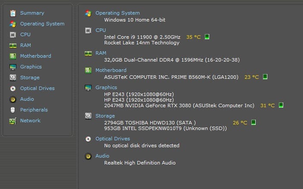Click the RAM heading link in summary
This screenshot has height=189, width=303.
(x=101, y=53)
